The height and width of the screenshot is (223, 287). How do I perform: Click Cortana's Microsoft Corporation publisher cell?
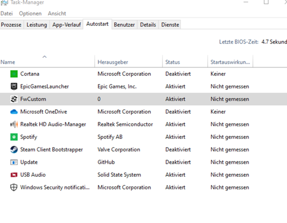point(124,74)
